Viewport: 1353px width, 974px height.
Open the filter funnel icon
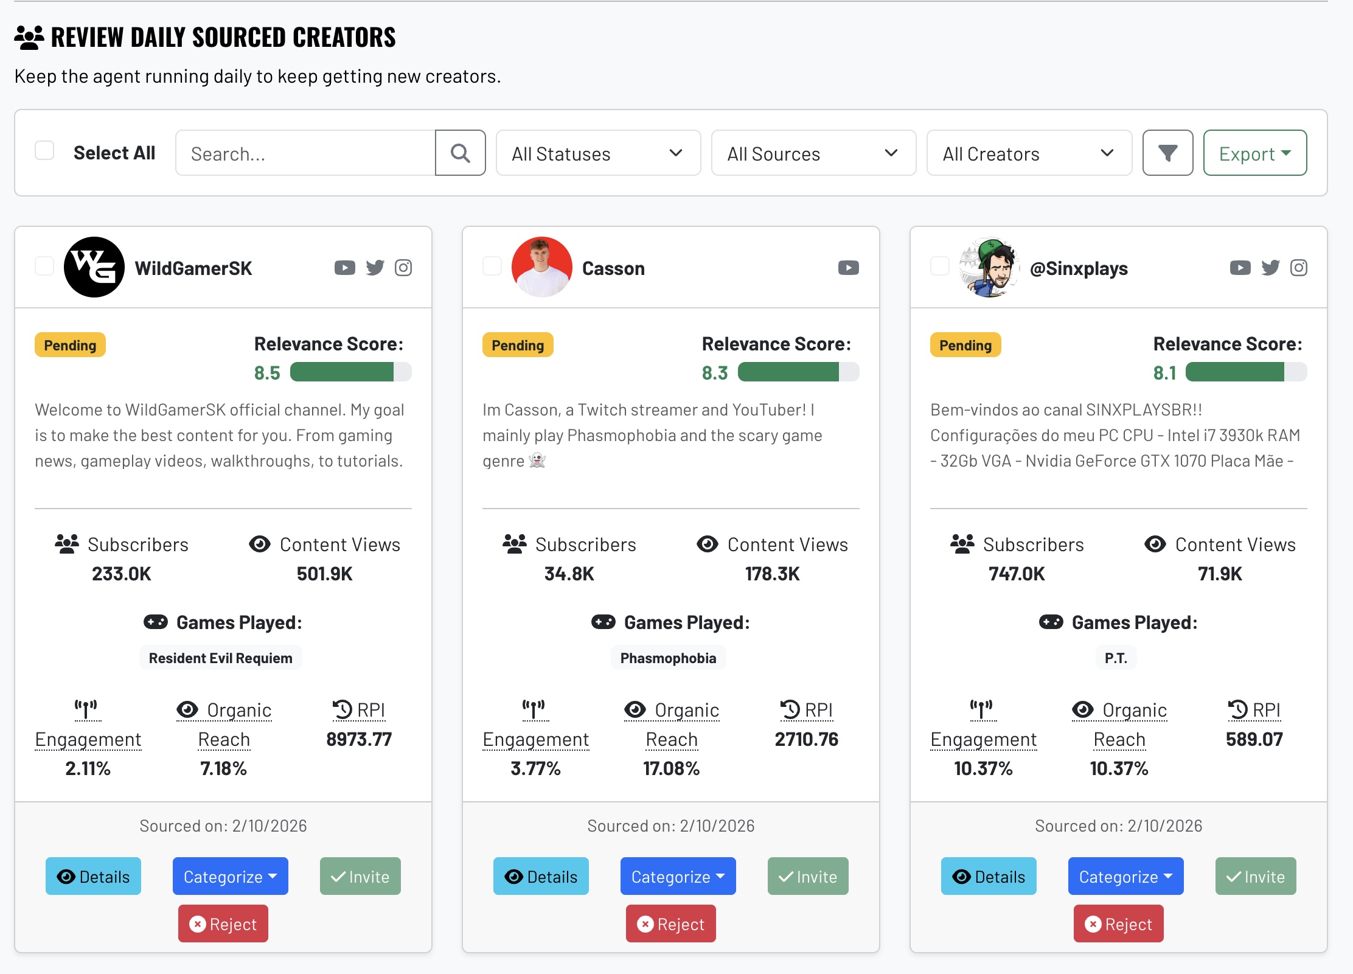(x=1167, y=153)
